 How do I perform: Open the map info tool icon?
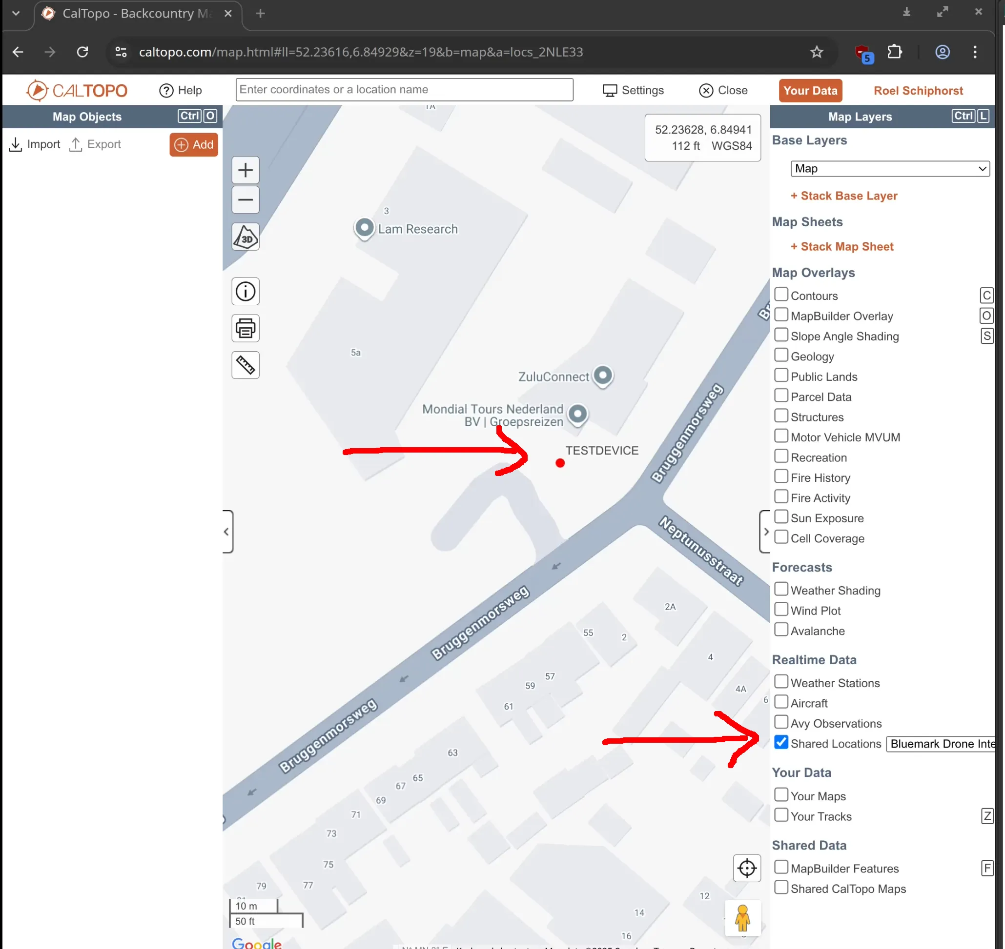[246, 291]
